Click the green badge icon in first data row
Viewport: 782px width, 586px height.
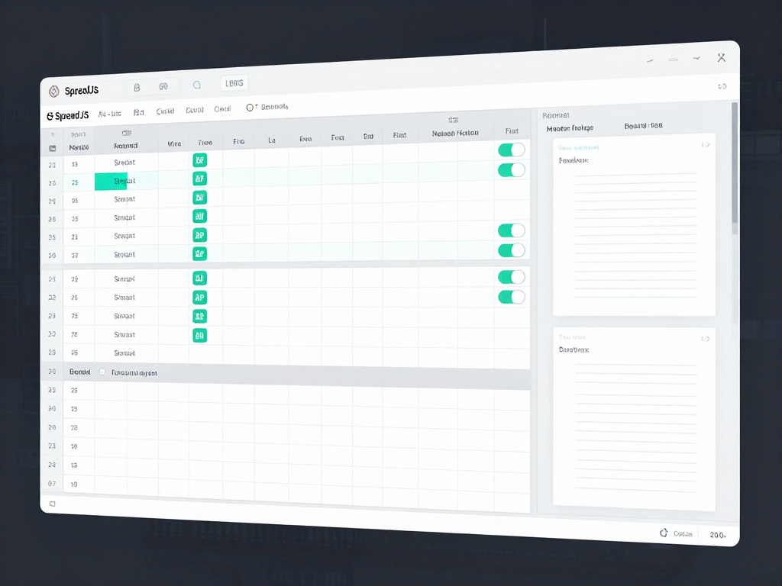199,160
